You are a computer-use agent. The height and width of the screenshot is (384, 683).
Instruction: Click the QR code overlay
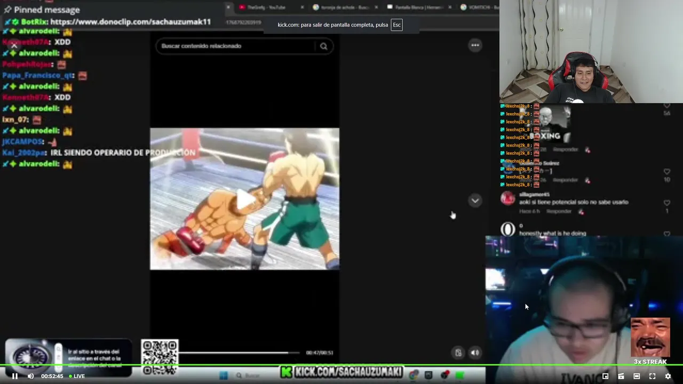160,358
